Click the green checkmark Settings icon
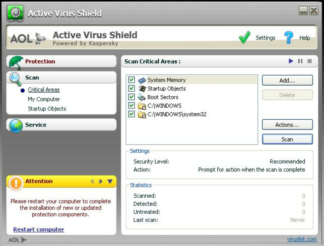This screenshot has width=324, height=246. [x=244, y=38]
